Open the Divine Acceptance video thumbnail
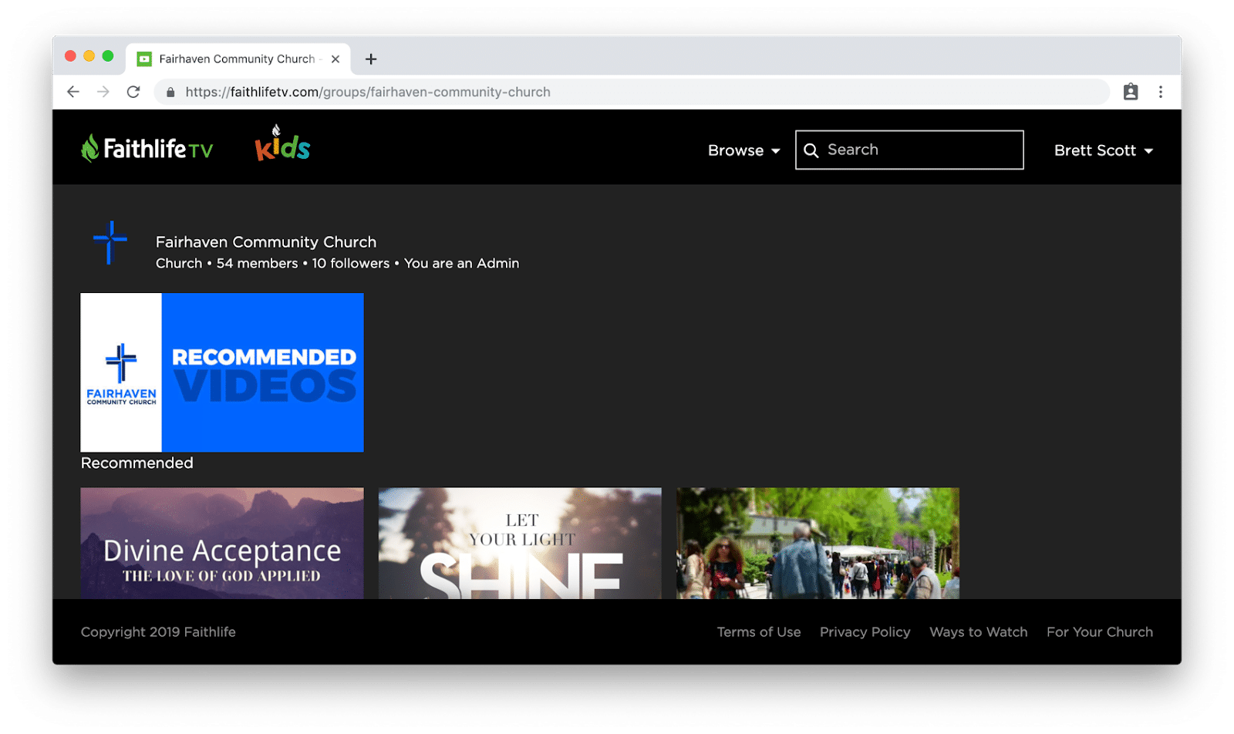This screenshot has width=1234, height=734. point(222,543)
